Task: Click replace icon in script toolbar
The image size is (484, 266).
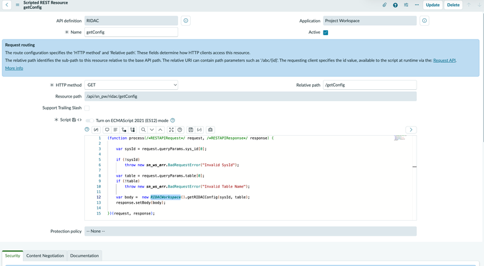Action: tap(124, 130)
